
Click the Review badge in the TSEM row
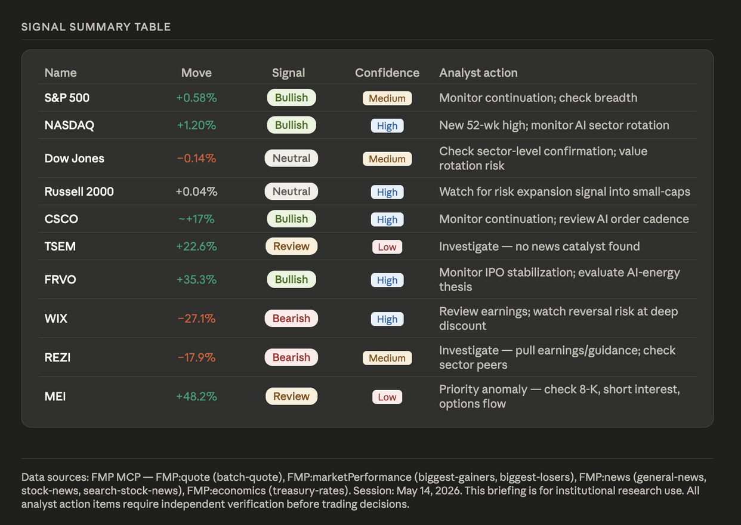coord(291,246)
